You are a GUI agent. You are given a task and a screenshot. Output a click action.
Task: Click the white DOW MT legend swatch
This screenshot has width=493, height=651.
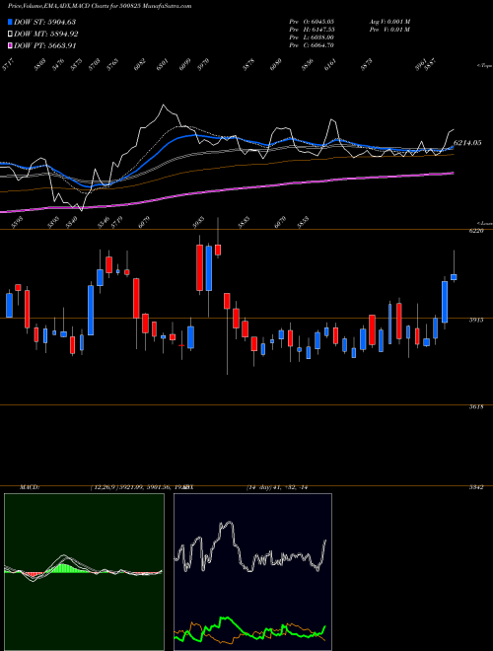click(11, 35)
